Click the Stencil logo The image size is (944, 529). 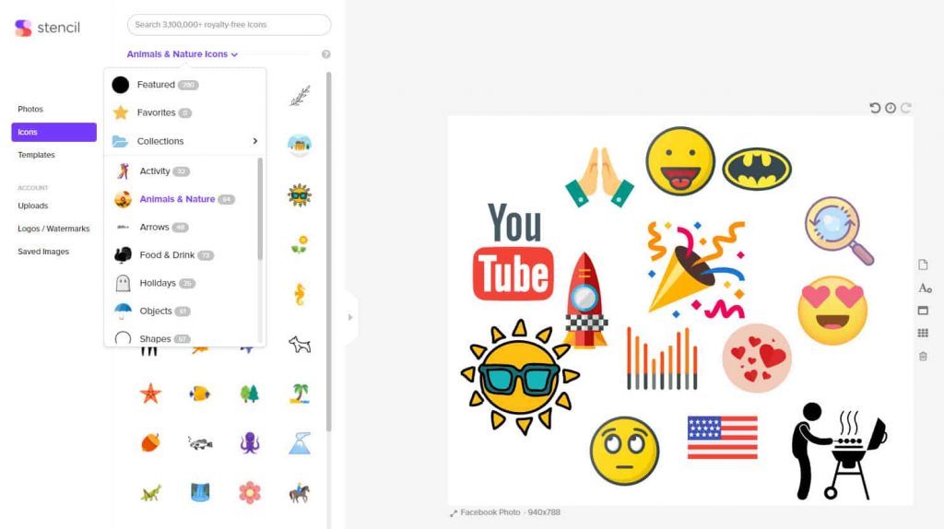tap(47, 28)
